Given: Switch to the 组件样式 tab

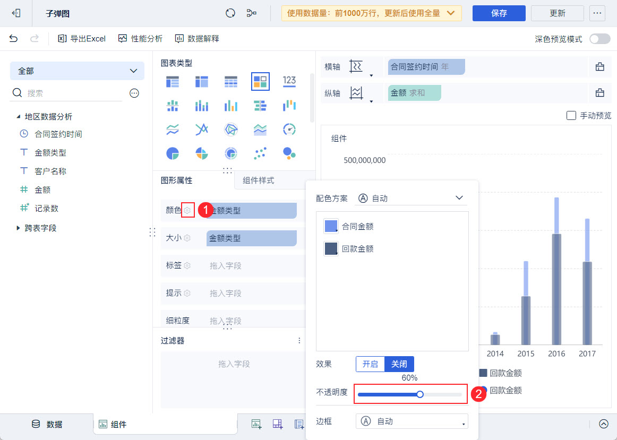Looking at the screenshot, I should pos(258,180).
